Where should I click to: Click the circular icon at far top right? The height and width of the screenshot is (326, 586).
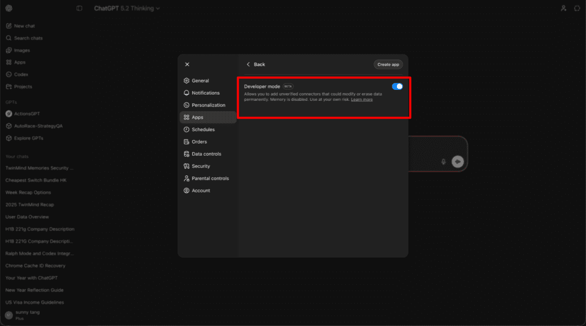(x=577, y=8)
